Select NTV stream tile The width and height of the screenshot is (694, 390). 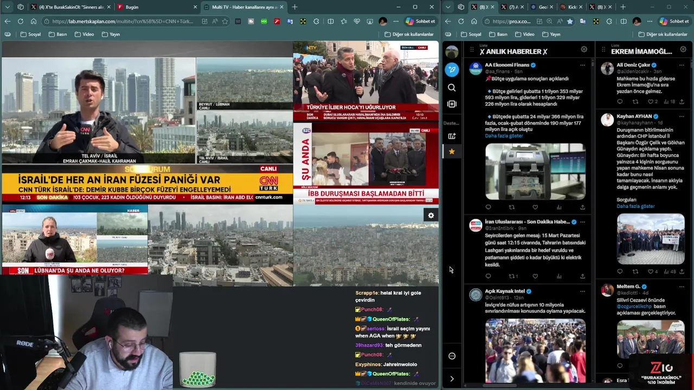click(x=366, y=81)
